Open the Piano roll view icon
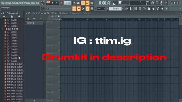 pos(131,8)
